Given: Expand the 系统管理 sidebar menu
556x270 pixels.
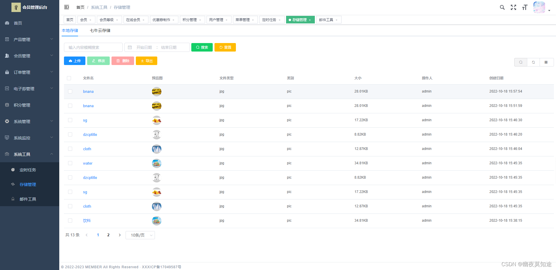Looking at the screenshot, I should (30, 122).
